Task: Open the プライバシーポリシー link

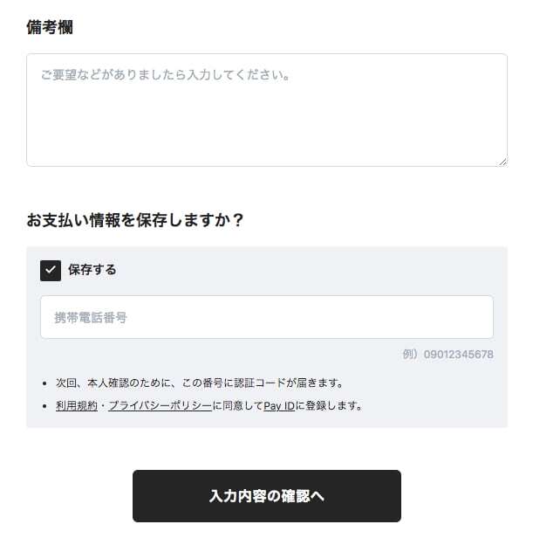Action: pyautogui.click(x=160, y=406)
